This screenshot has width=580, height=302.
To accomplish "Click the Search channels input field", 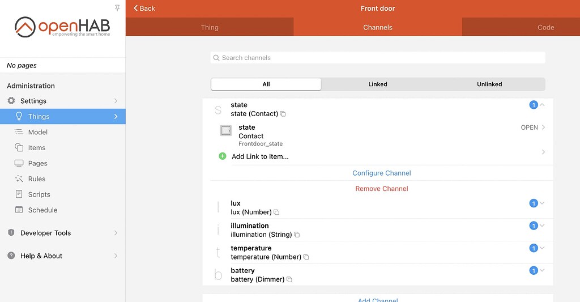I will click(378, 58).
